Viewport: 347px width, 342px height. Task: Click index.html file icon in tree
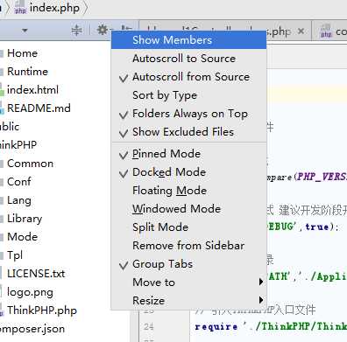coord(2,90)
